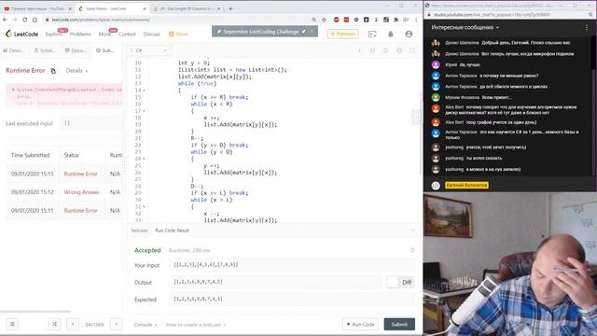This screenshot has width=597, height=336.
Task: Open the user profile avatar menu
Action: pos(409,34)
